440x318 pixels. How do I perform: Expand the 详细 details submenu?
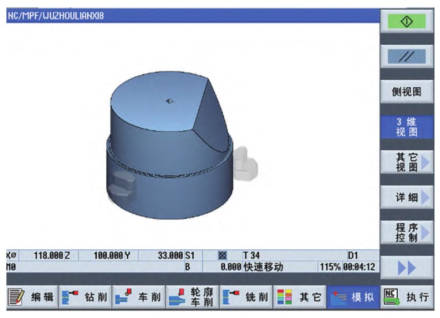click(409, 198)
